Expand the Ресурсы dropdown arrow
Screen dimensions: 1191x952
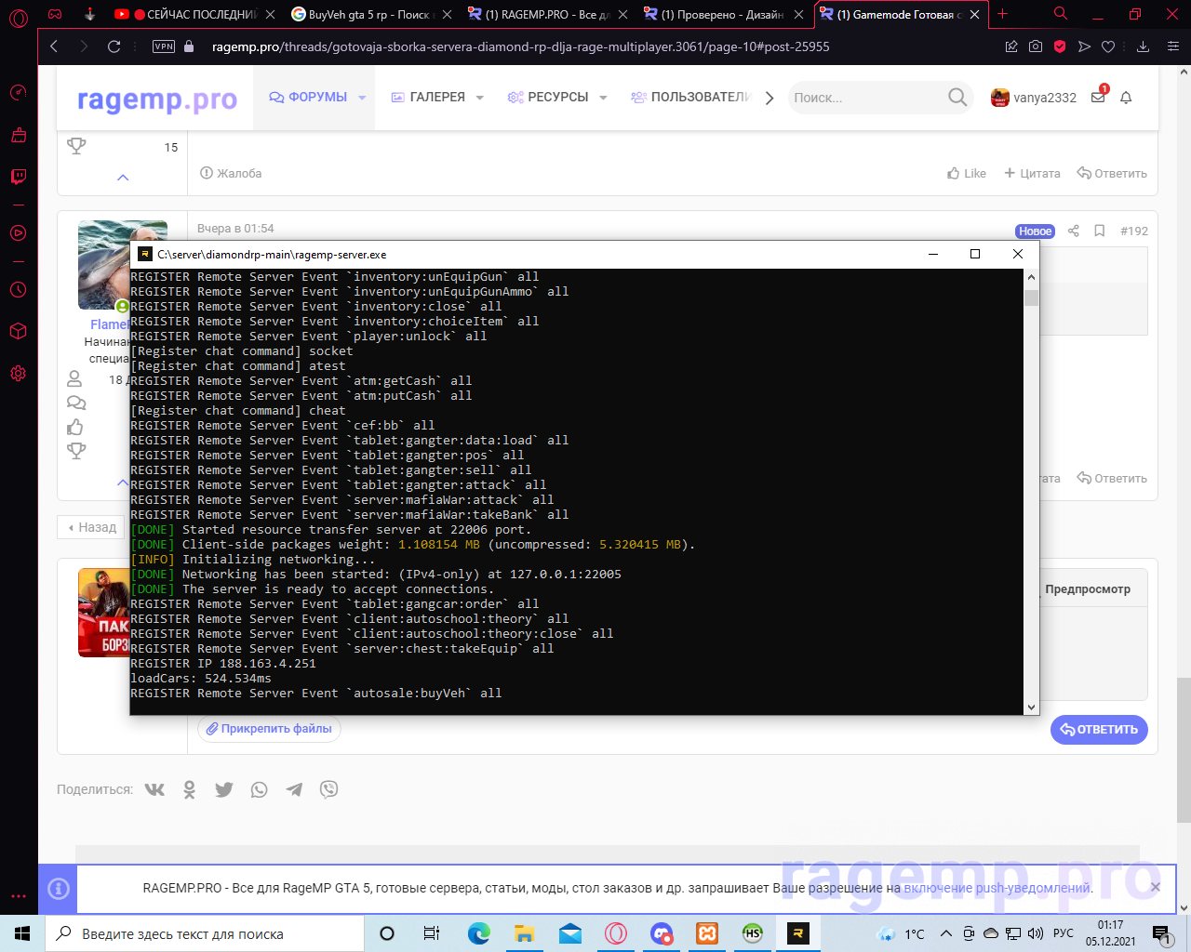pos(603,98)
